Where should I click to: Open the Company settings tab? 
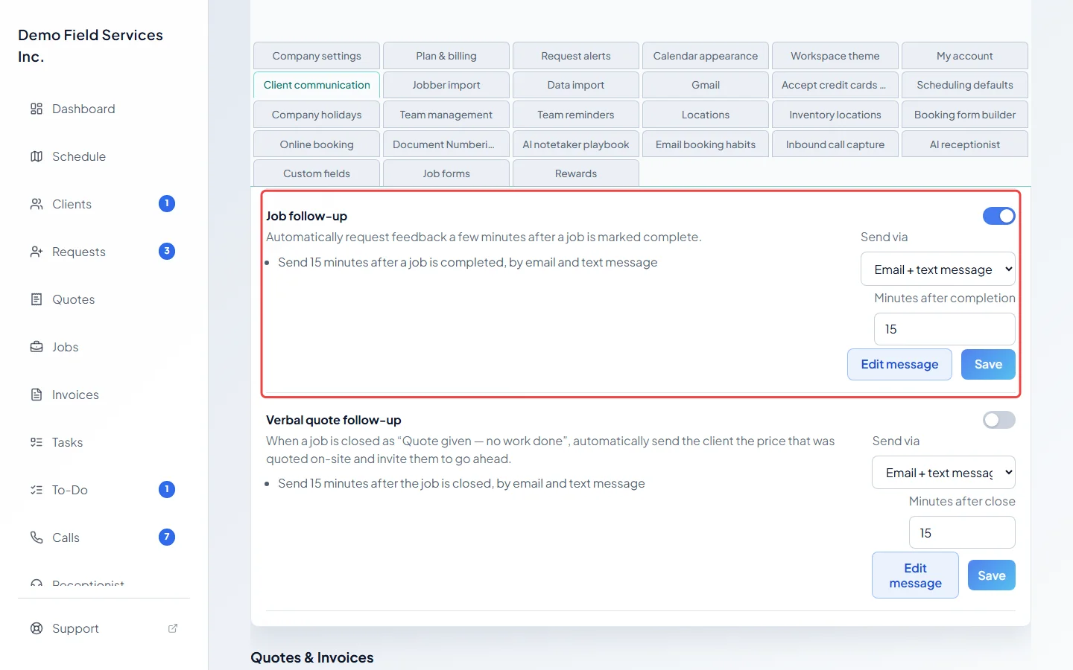click(x=317, y=56)
